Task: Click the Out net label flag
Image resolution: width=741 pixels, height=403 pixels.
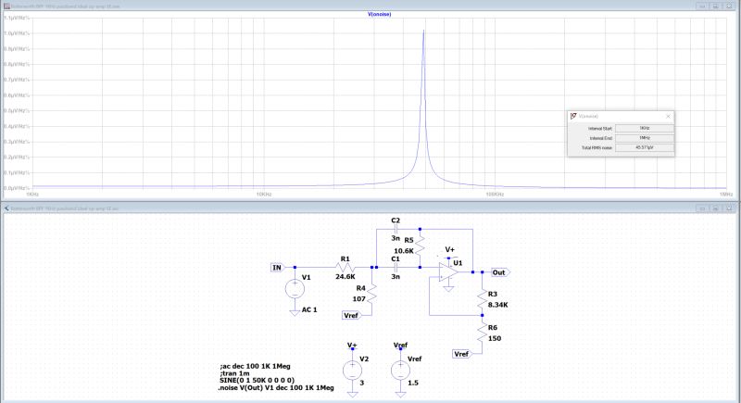Action: pos(500,272)
